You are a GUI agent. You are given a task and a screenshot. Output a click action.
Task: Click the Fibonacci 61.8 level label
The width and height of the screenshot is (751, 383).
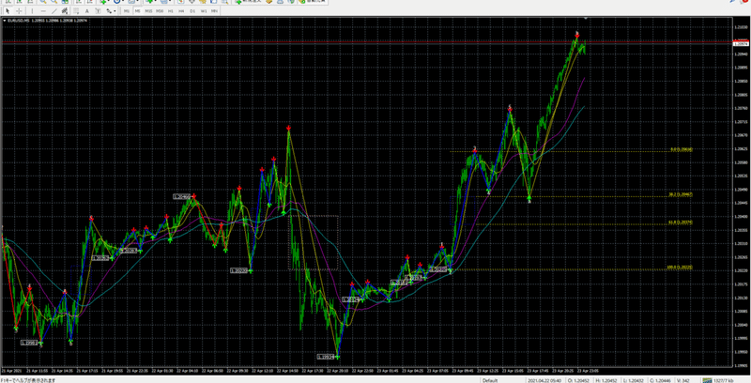681,222
